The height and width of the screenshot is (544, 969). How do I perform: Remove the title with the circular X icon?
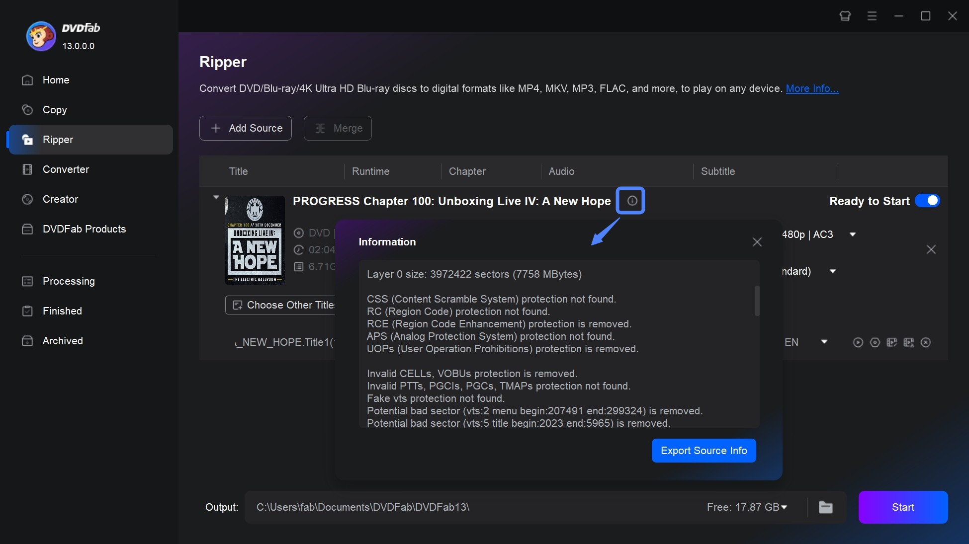(926, 342)
